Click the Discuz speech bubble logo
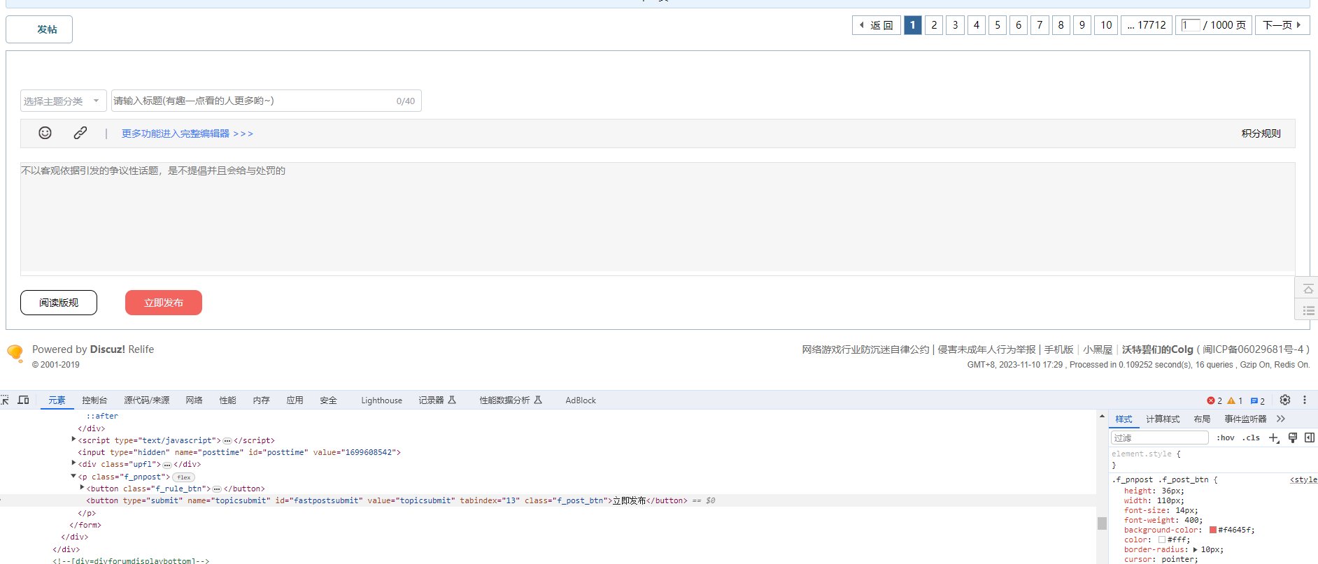The height and width of the screenshot is (564, 1318). pyautogui.click(x=15, y=353)
